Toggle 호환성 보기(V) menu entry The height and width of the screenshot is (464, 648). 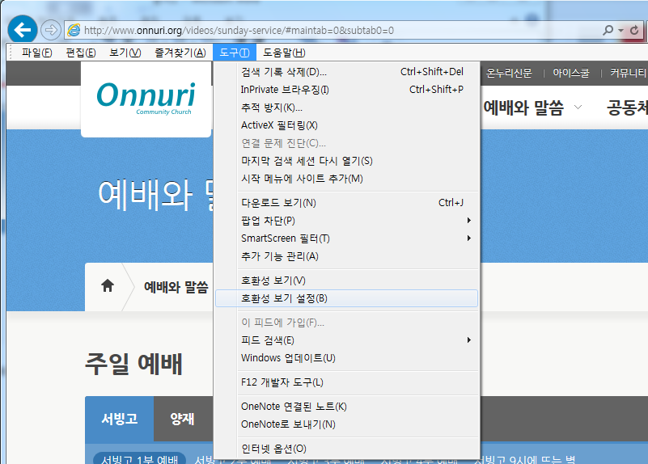pyautogui.click(x=346, y=281)
